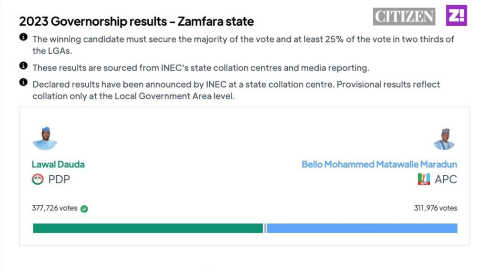Screen dimensions: 488x270
Task: Click the 377,726 votes count
Action: (x=54, y=208)
